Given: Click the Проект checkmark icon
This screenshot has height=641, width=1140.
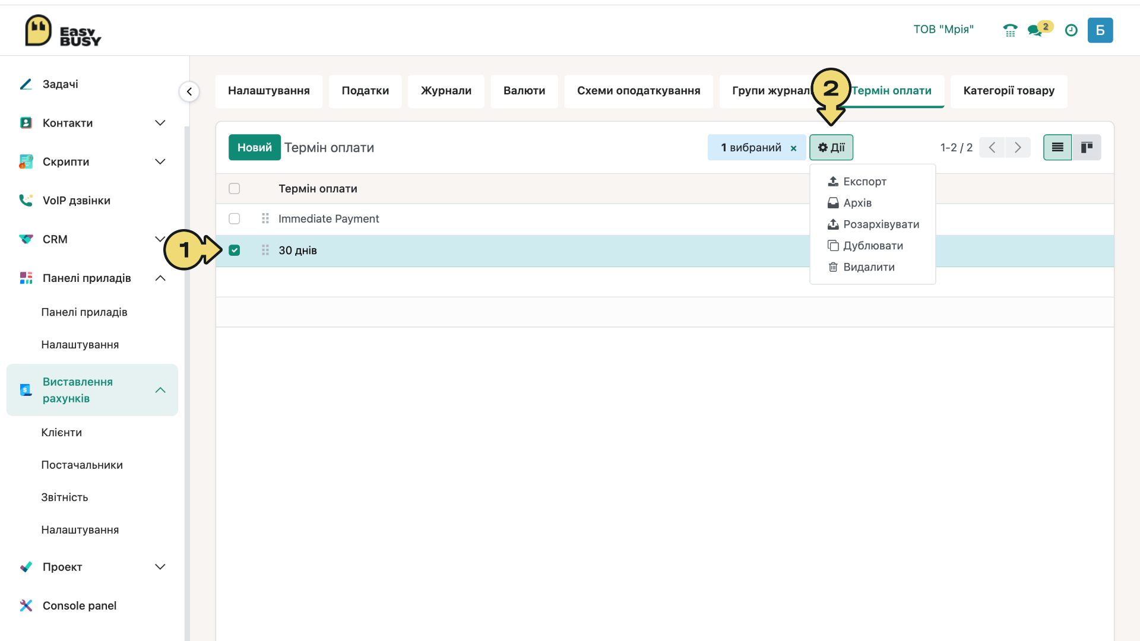Looking at the screenshot, I should click(x=26, y=567).
